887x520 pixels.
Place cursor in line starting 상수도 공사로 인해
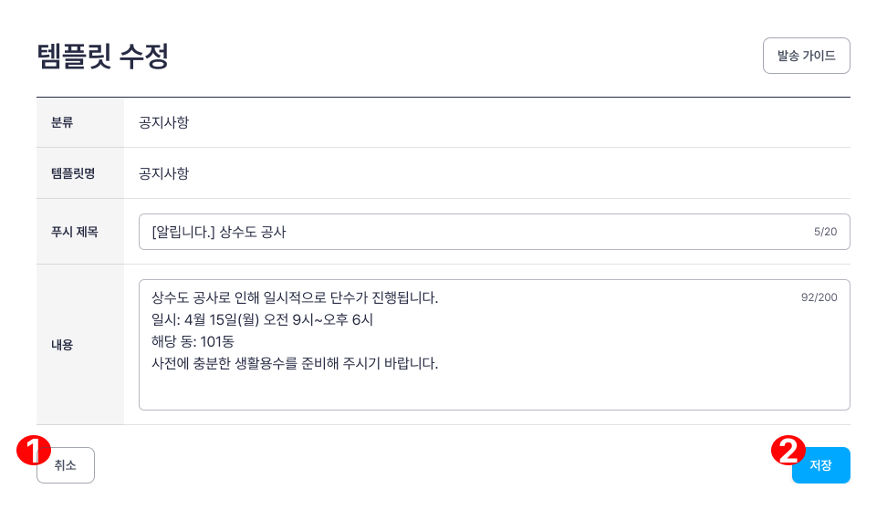295,298
